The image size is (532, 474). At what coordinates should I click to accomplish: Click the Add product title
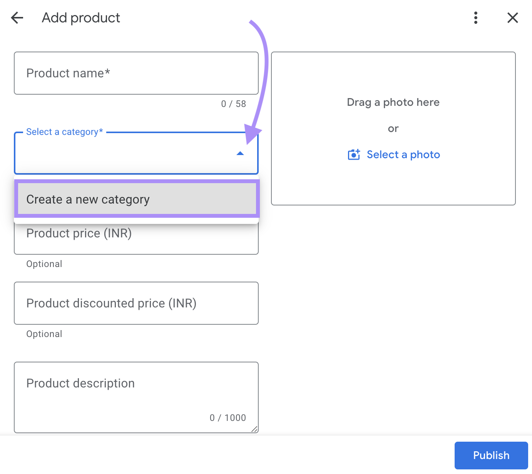[x=81, y=18]
